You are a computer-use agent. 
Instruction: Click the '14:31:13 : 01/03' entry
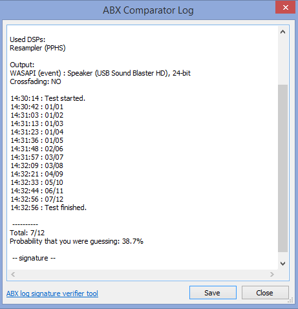37,123
